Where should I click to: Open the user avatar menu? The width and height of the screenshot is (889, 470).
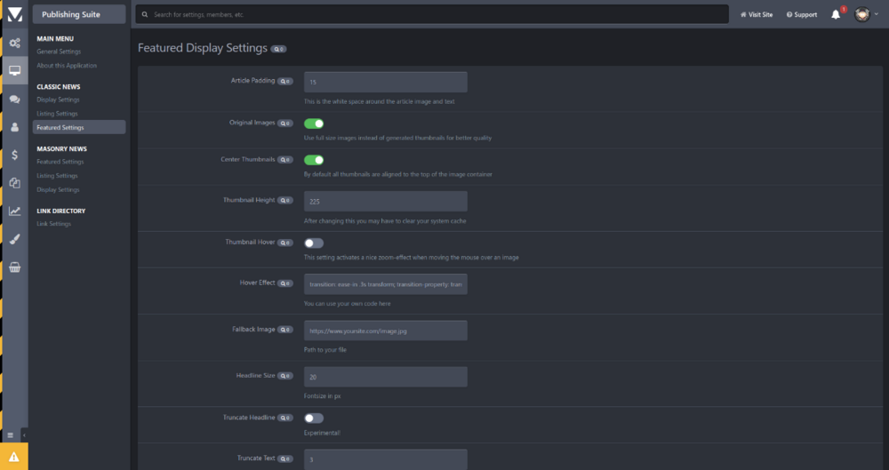pyautogui.click(x=866, y=14)
